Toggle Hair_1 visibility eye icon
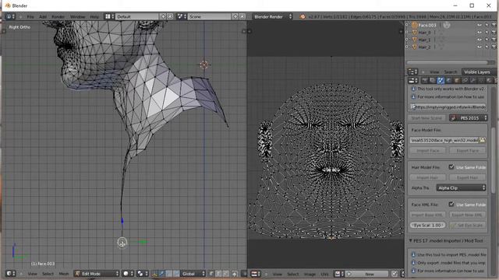The image size is (499, 280). [480, 40]
